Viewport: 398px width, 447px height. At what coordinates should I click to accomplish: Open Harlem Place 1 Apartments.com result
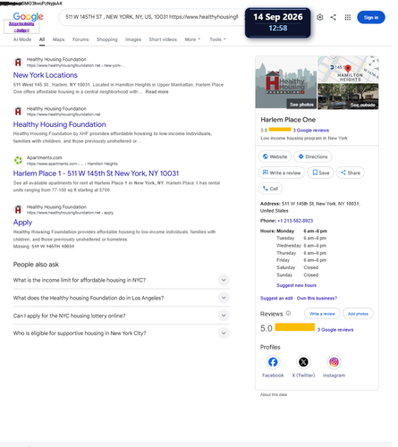pyautogui.click(x=96, y=173)
